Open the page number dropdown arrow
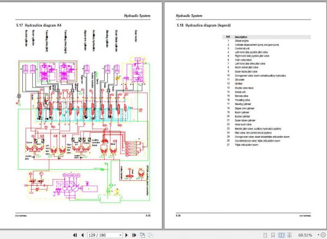Screen dimensions: 327x239 [120, 235]
